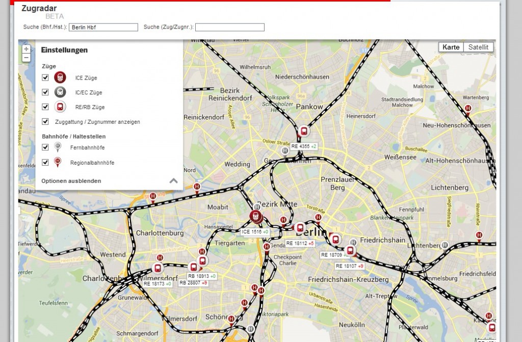The image size is (522, 342).
Task: Switch to Karte map view
Action: point(451,47)
